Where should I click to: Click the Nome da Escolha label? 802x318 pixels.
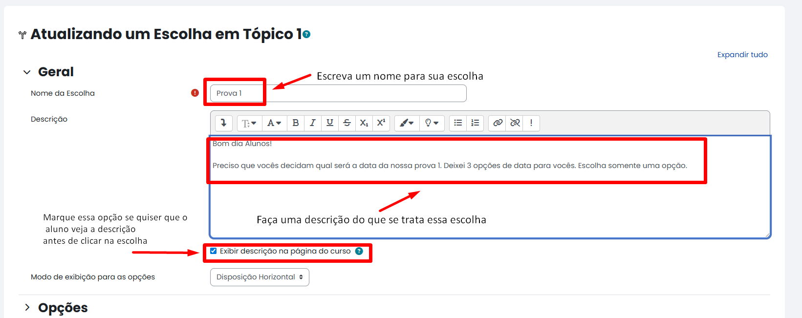[63, 93]
